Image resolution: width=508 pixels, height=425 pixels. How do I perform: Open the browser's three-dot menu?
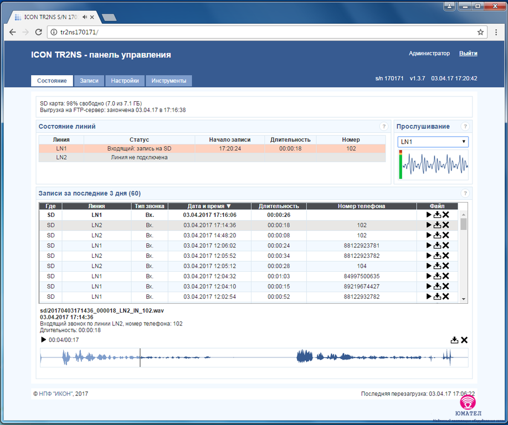(496, 32)
